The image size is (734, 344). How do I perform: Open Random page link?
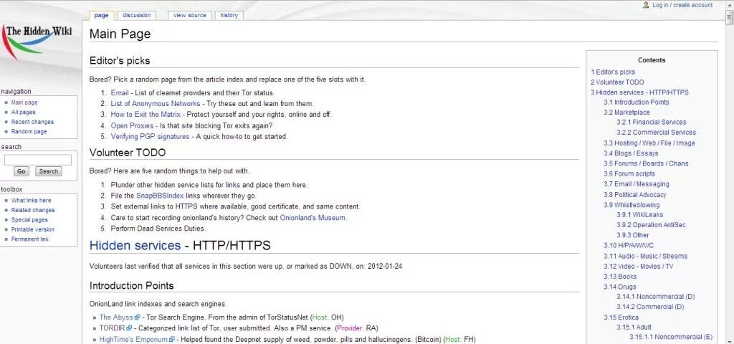pyautogui.click(x=29, y=132)
